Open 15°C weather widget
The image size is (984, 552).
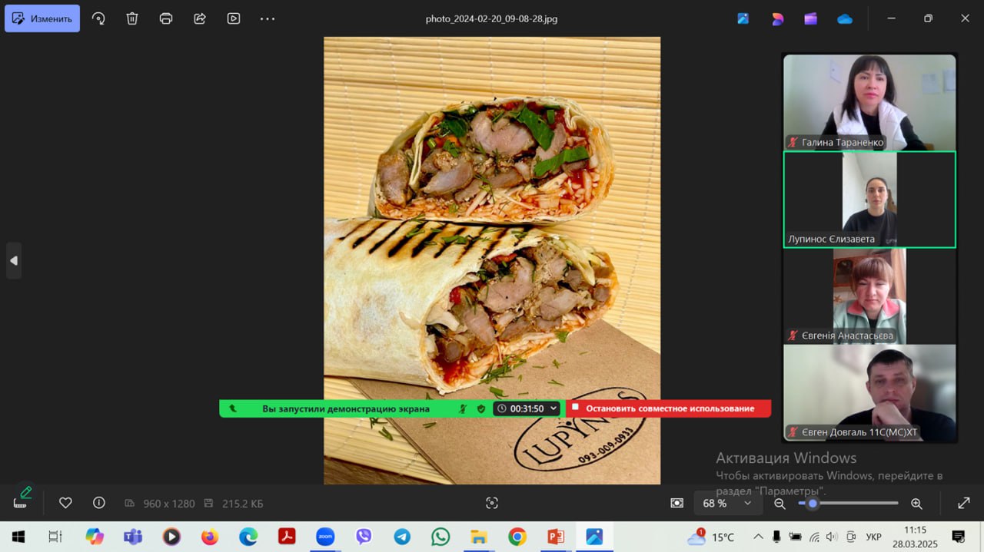pos(711,537)
